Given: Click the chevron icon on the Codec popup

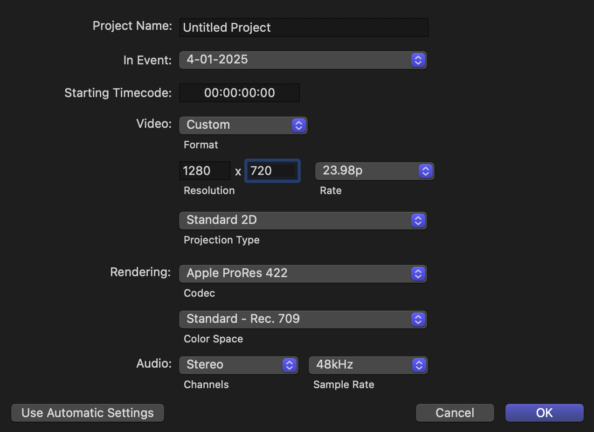Looking at the screenshot, I should [418, 273].
